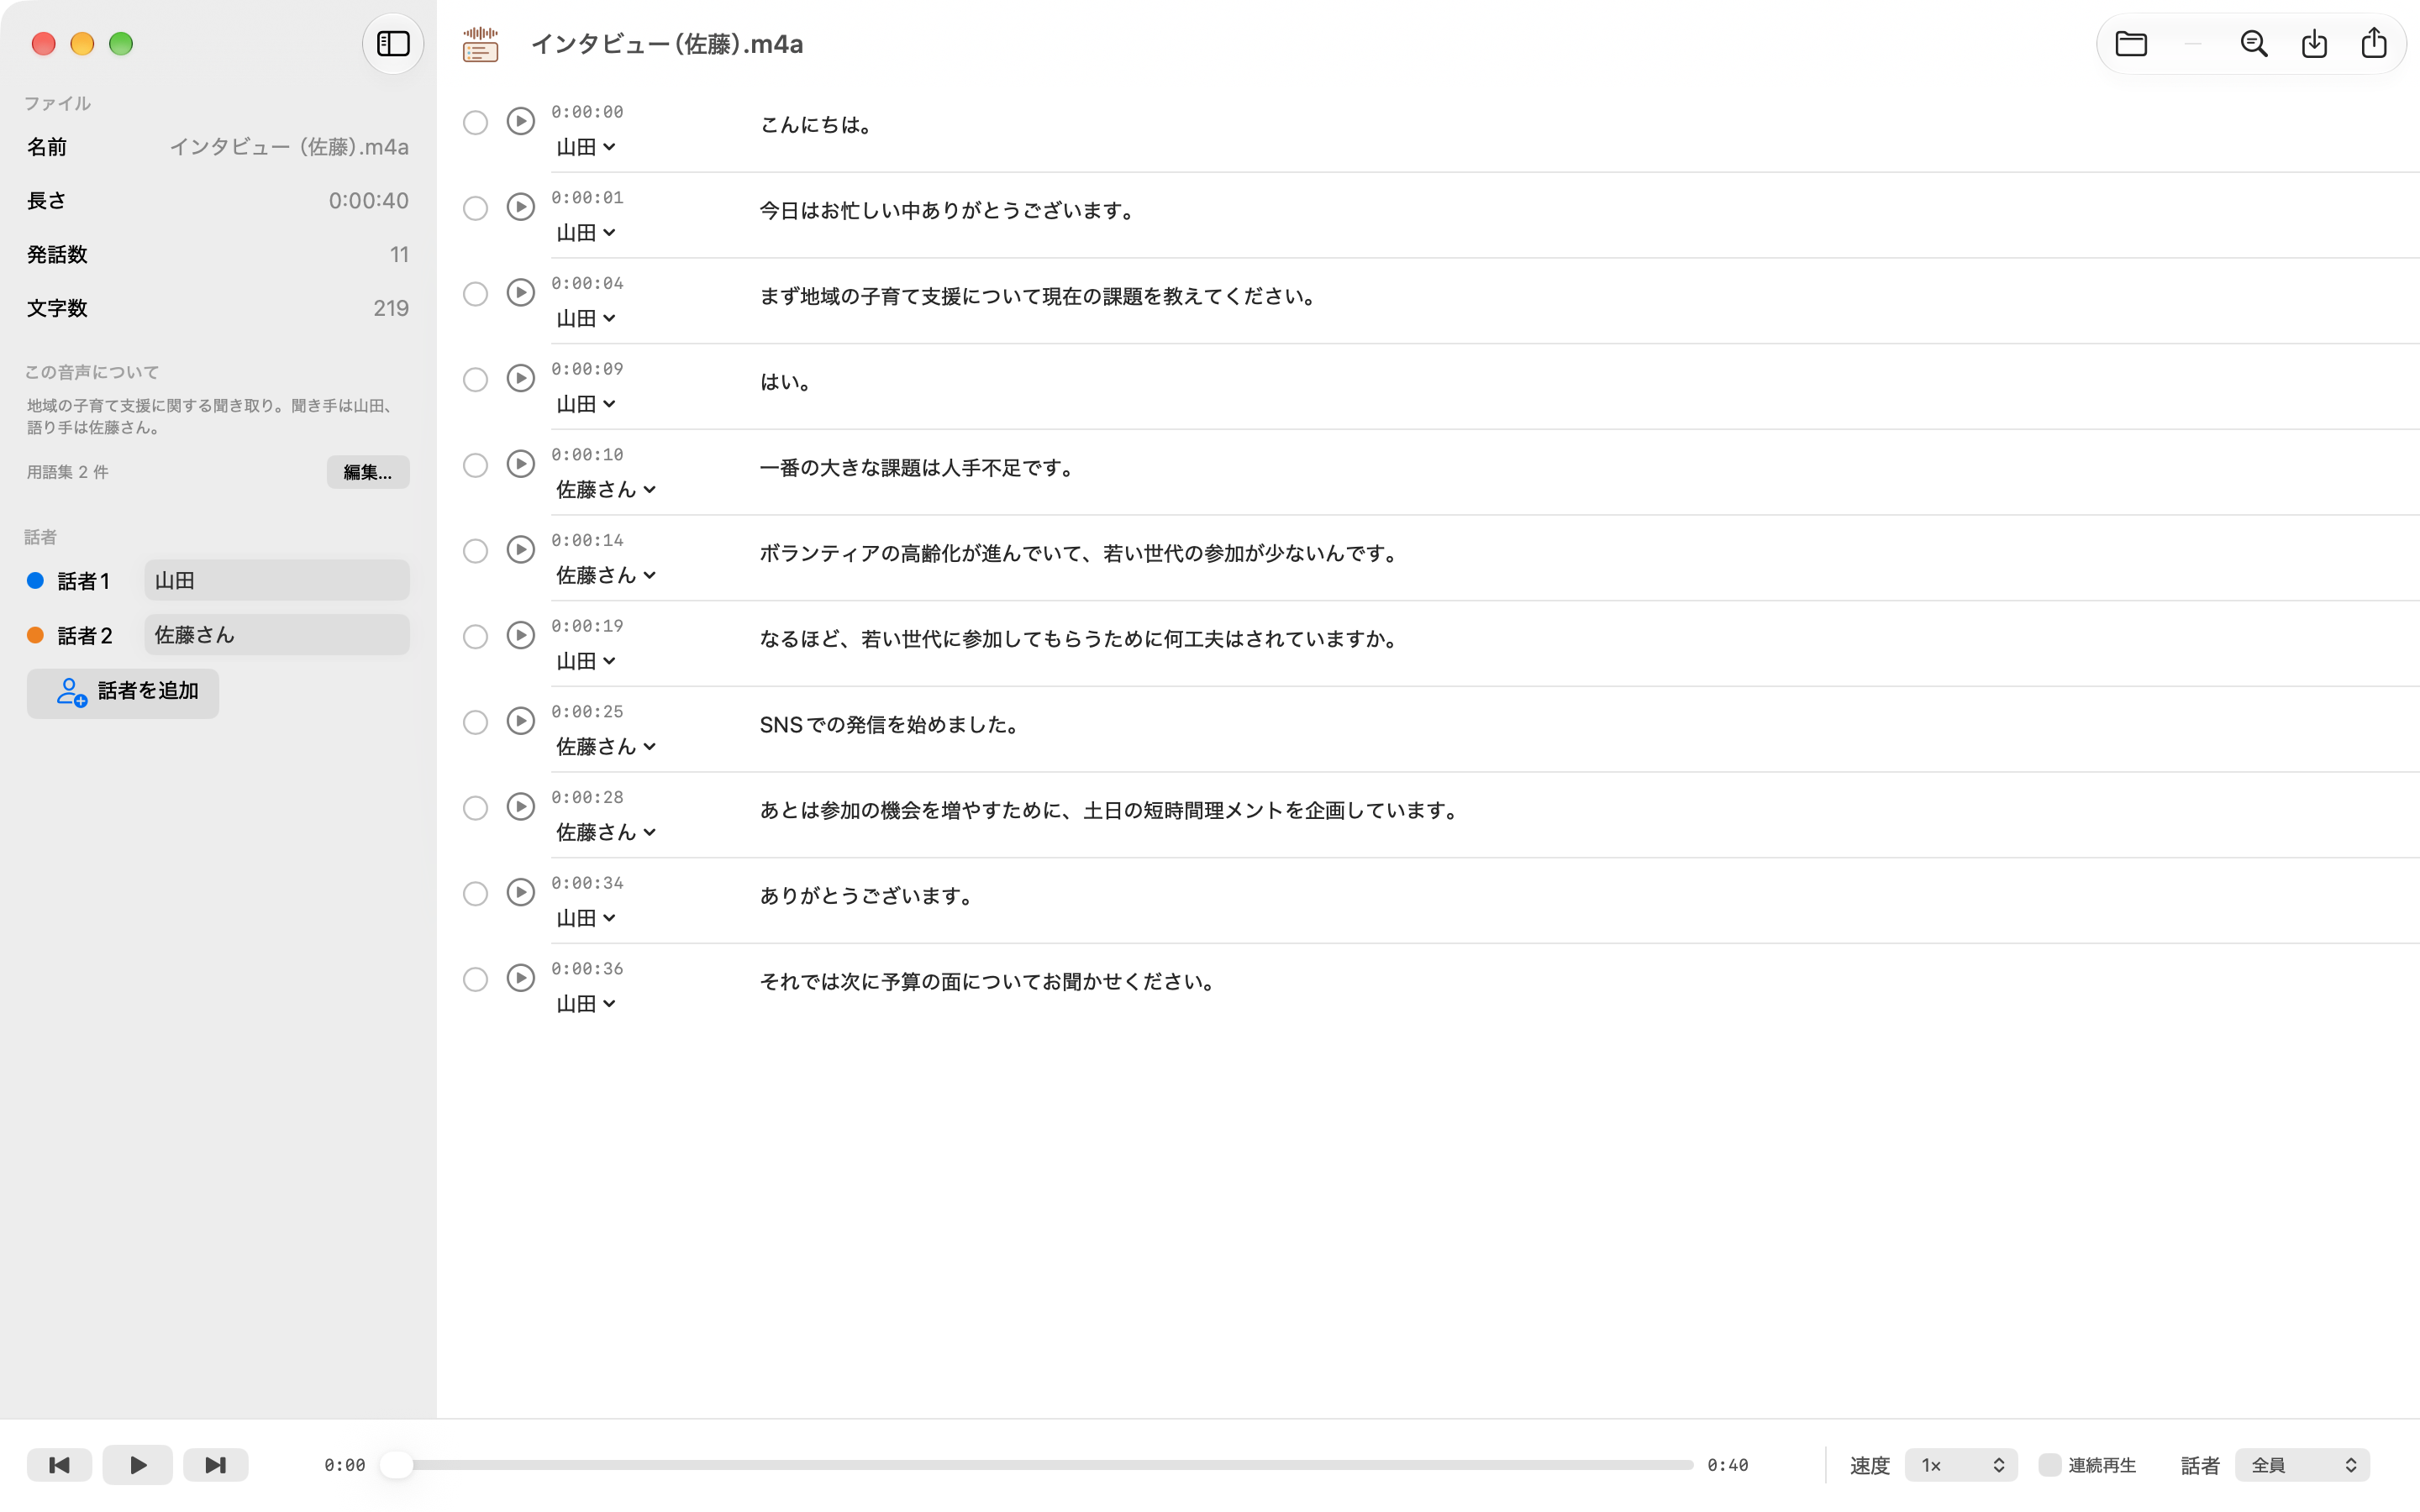Click the 話者を追加 button
This screenshot has width=2420, height=1512.
(x=123, y=692)
